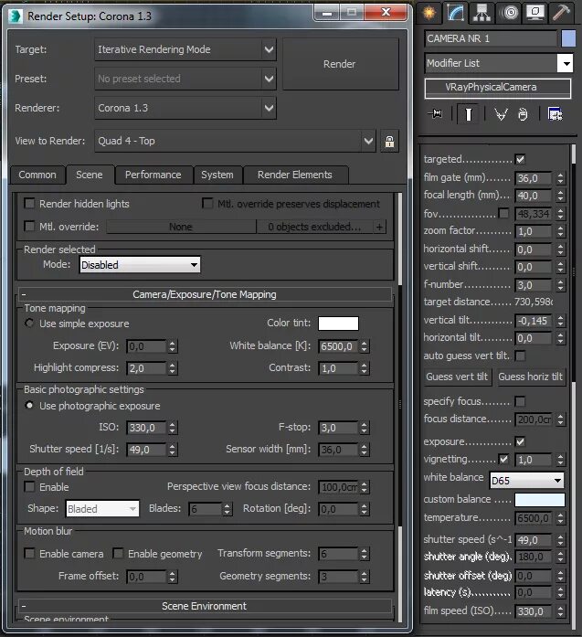Screen dimensions: 582x637
Task: Click 0 objects excluded button
Action: click(x=314, y=227)
